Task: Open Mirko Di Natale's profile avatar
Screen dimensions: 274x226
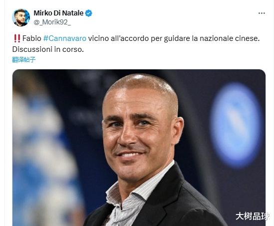Action: (21, 17)
